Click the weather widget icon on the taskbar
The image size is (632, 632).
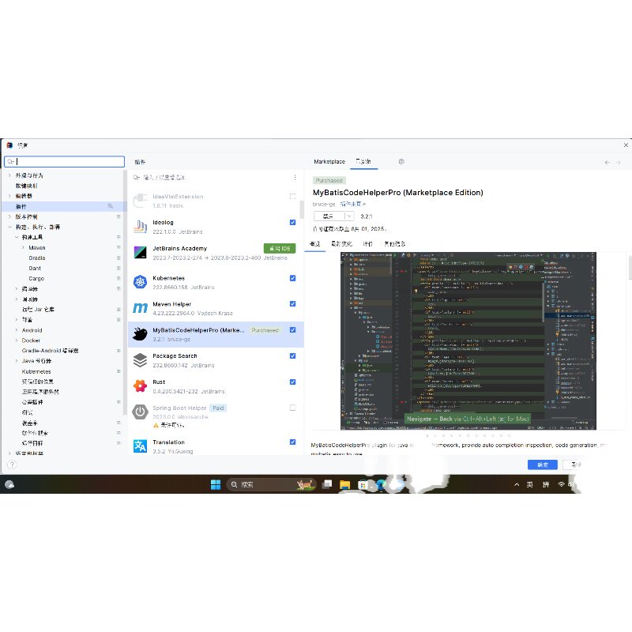[x=9, y=484]
